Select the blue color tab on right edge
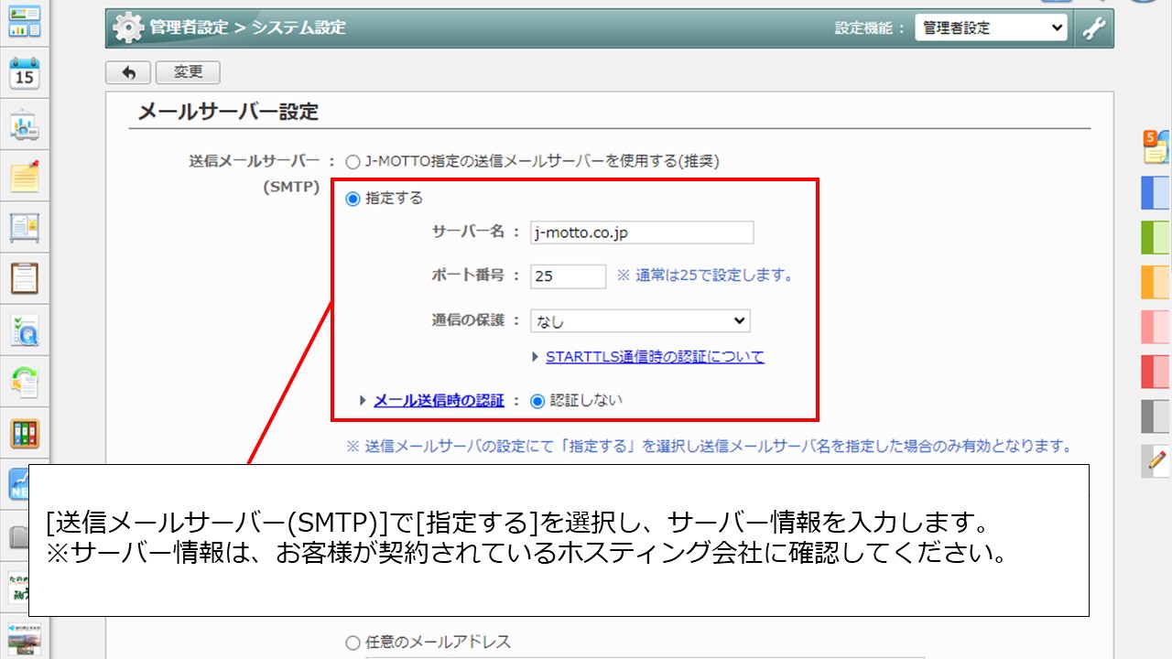1172x659 pixels. tap(1156, 193)
